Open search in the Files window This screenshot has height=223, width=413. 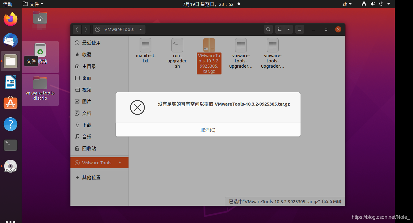tap(268, 29)
